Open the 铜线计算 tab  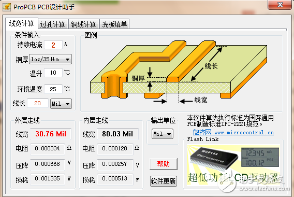click(83, 24)
